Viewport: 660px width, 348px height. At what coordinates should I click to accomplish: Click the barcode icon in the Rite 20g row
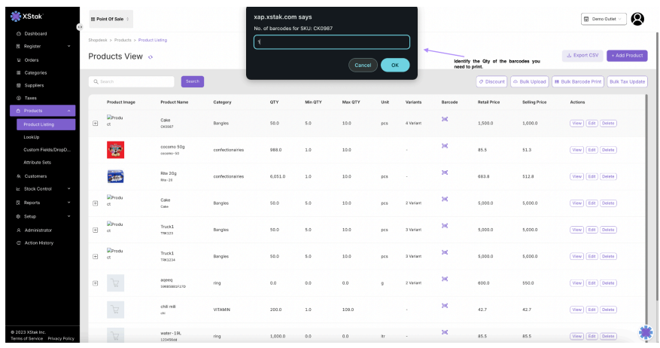point(445,172)
